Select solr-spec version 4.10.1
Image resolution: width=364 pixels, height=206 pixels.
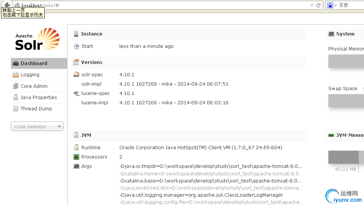(127, 75)
